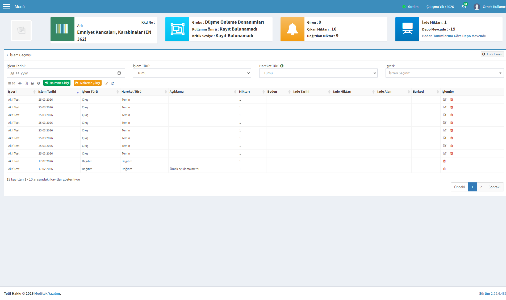
Task: Expand the İşlem Türü dropdown
Action: click(x=192, y=73)
